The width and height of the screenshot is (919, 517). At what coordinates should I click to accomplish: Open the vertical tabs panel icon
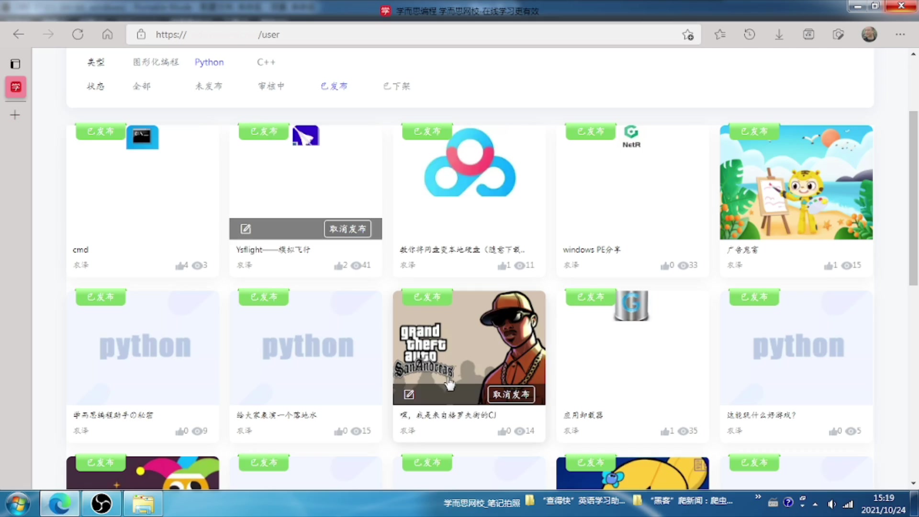(x=15, y=64)
